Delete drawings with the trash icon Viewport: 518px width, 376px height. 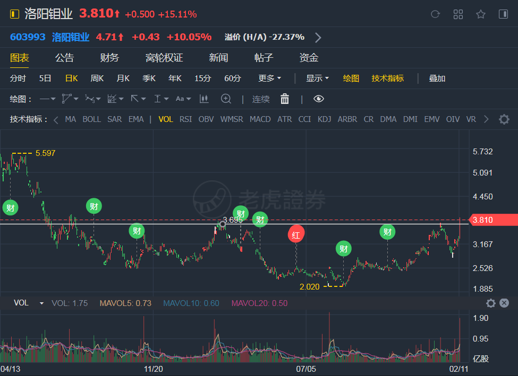coord(285,99)
